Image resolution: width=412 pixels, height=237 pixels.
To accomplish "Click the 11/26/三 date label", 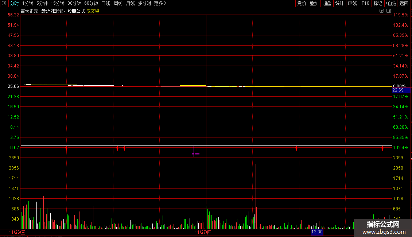I will click(17, 232).
